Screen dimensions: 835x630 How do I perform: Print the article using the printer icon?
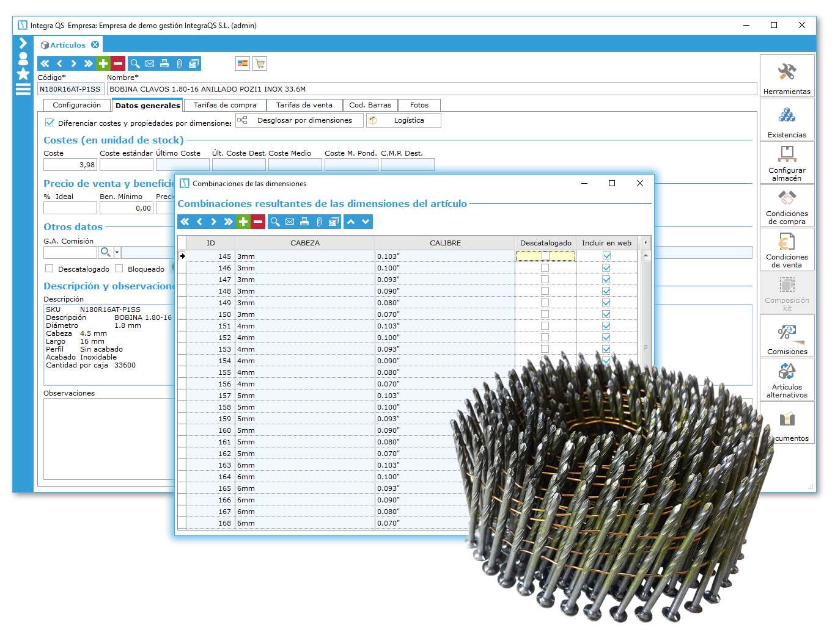(164, 63)
